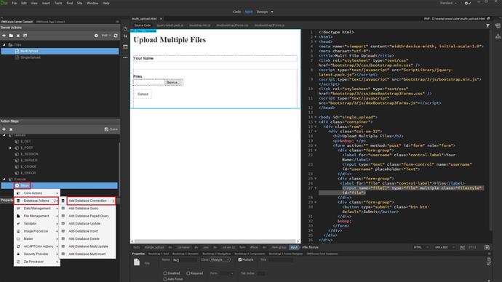
Task: Toggle the Multiple checkbox
Action: click(240, 259)
